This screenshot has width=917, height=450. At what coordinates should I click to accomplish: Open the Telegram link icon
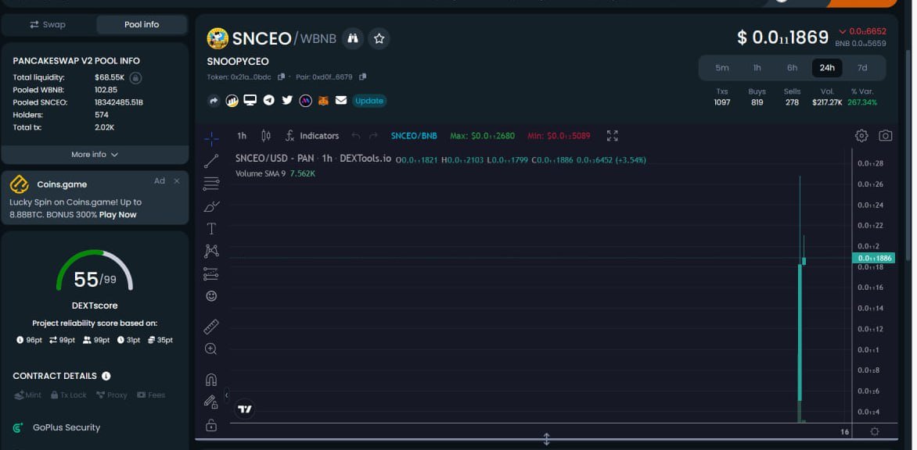[x=269, y=100]
